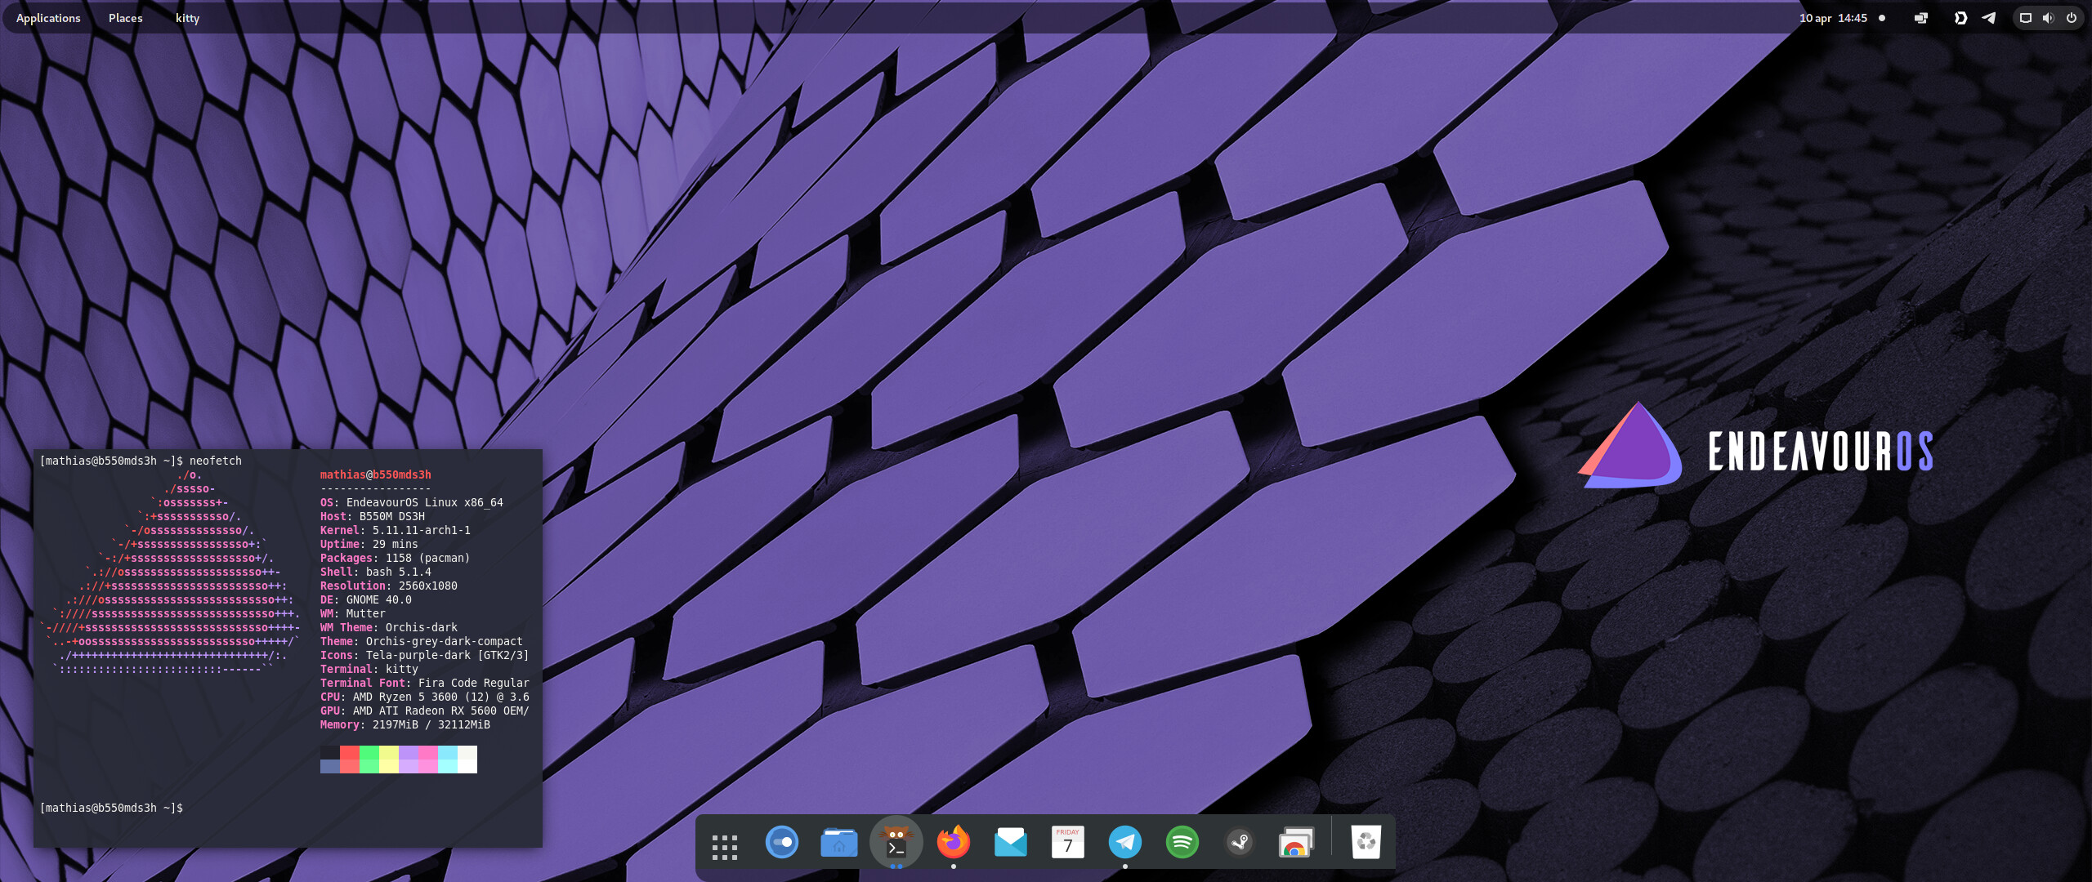Open the blue envelope mail app in the dock
The height and width of the screenshot is (882, 2092).
pyautogui.click(x=1011, y=842)
